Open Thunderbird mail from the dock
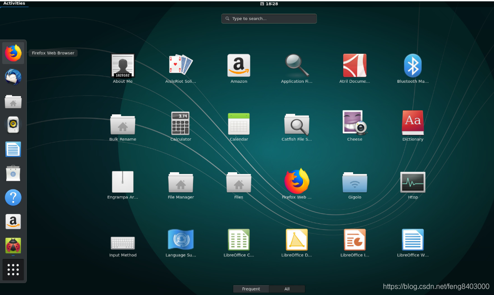 13,77
